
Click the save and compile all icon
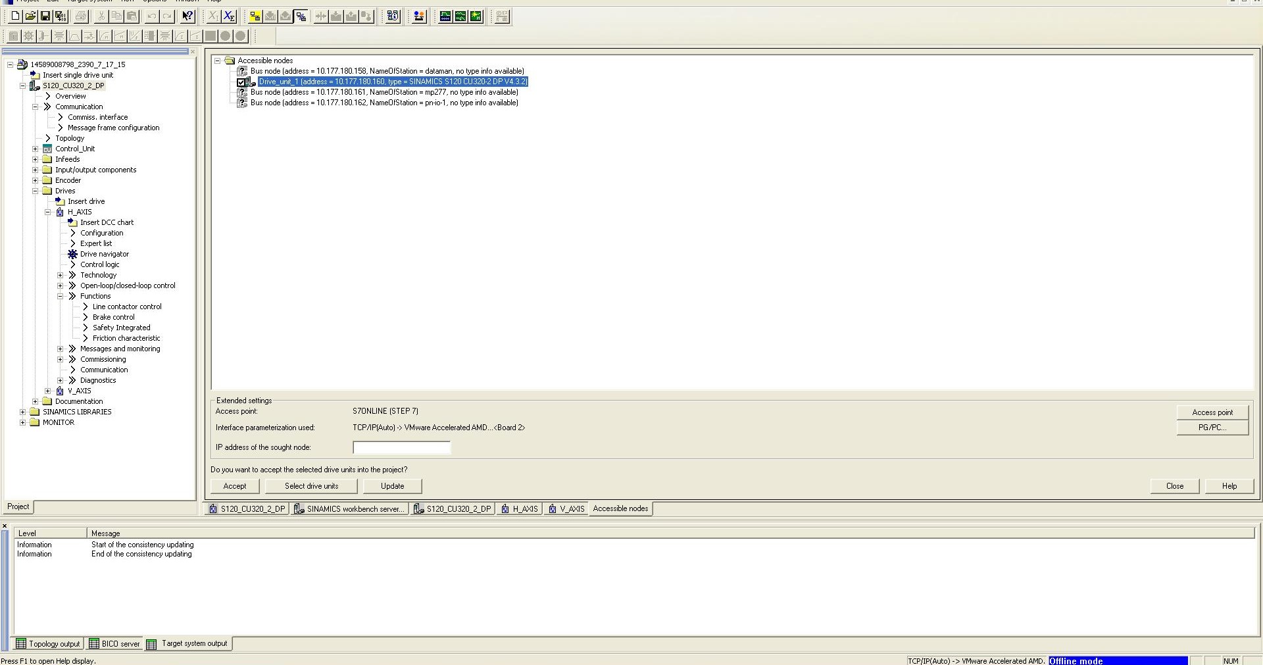point(61,16)
